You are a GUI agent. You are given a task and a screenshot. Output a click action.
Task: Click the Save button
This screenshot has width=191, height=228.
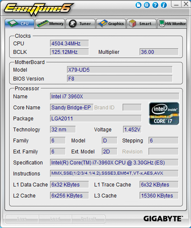point(22,219)
